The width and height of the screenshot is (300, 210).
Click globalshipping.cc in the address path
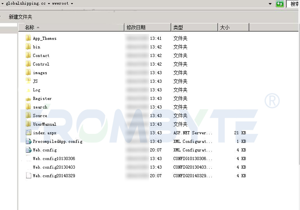pyautogui.click(x=26, y=3)
